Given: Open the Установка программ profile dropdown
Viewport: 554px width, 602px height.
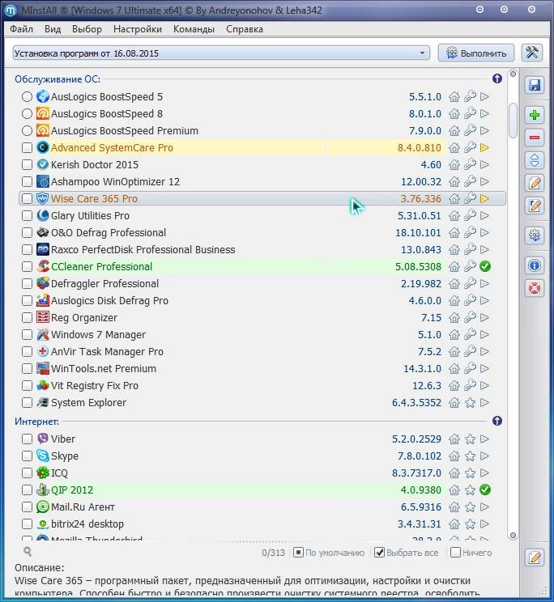Looking at the screenshot, I should click(221, 53).
